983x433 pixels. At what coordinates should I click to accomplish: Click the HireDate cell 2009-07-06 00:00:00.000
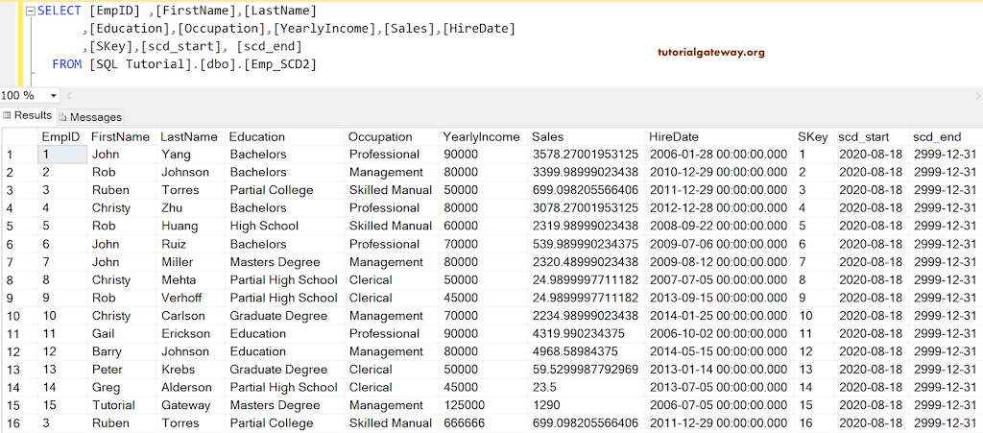pyautogui.click(x=718, y=244)
